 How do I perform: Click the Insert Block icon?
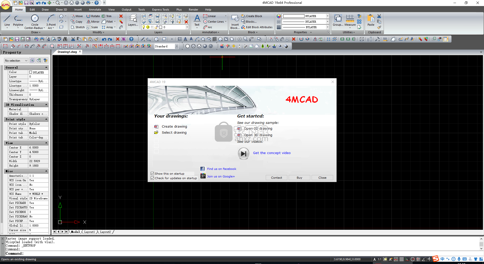tap(235, 22)
